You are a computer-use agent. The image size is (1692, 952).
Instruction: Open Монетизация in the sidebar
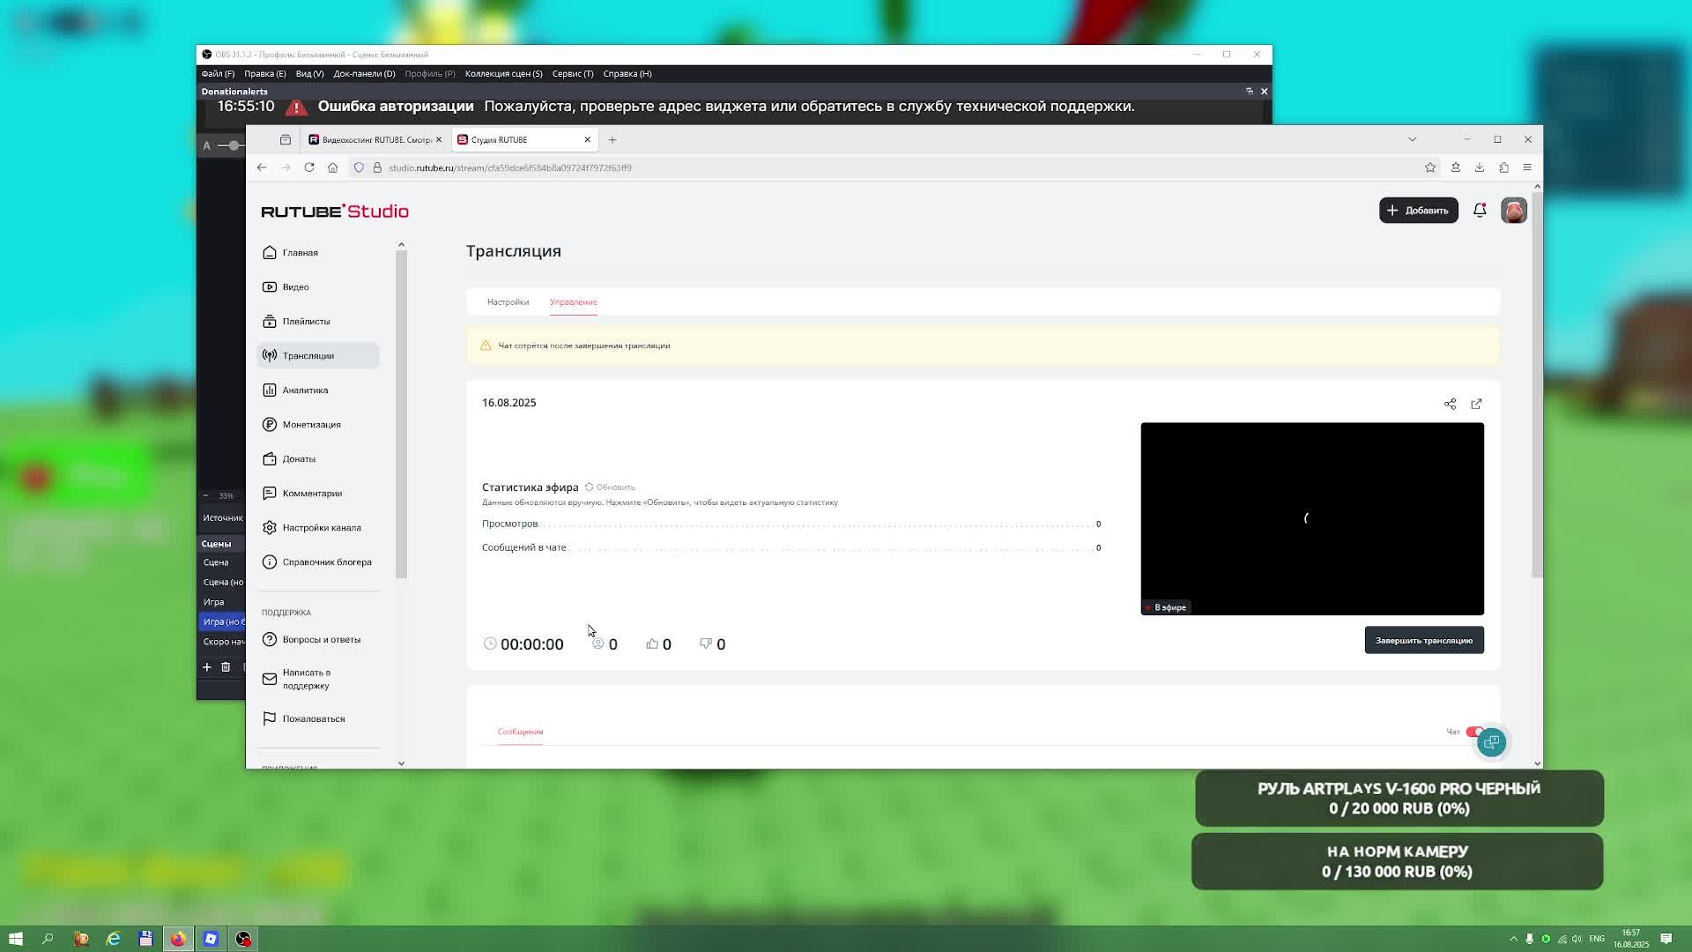311,425
